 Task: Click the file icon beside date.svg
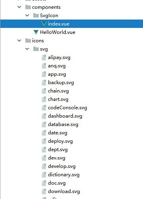point(44,133)
